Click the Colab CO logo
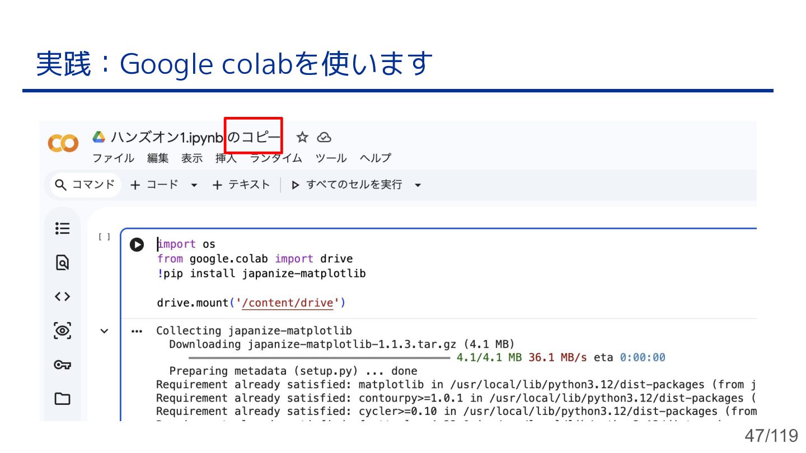 point(63,144)
